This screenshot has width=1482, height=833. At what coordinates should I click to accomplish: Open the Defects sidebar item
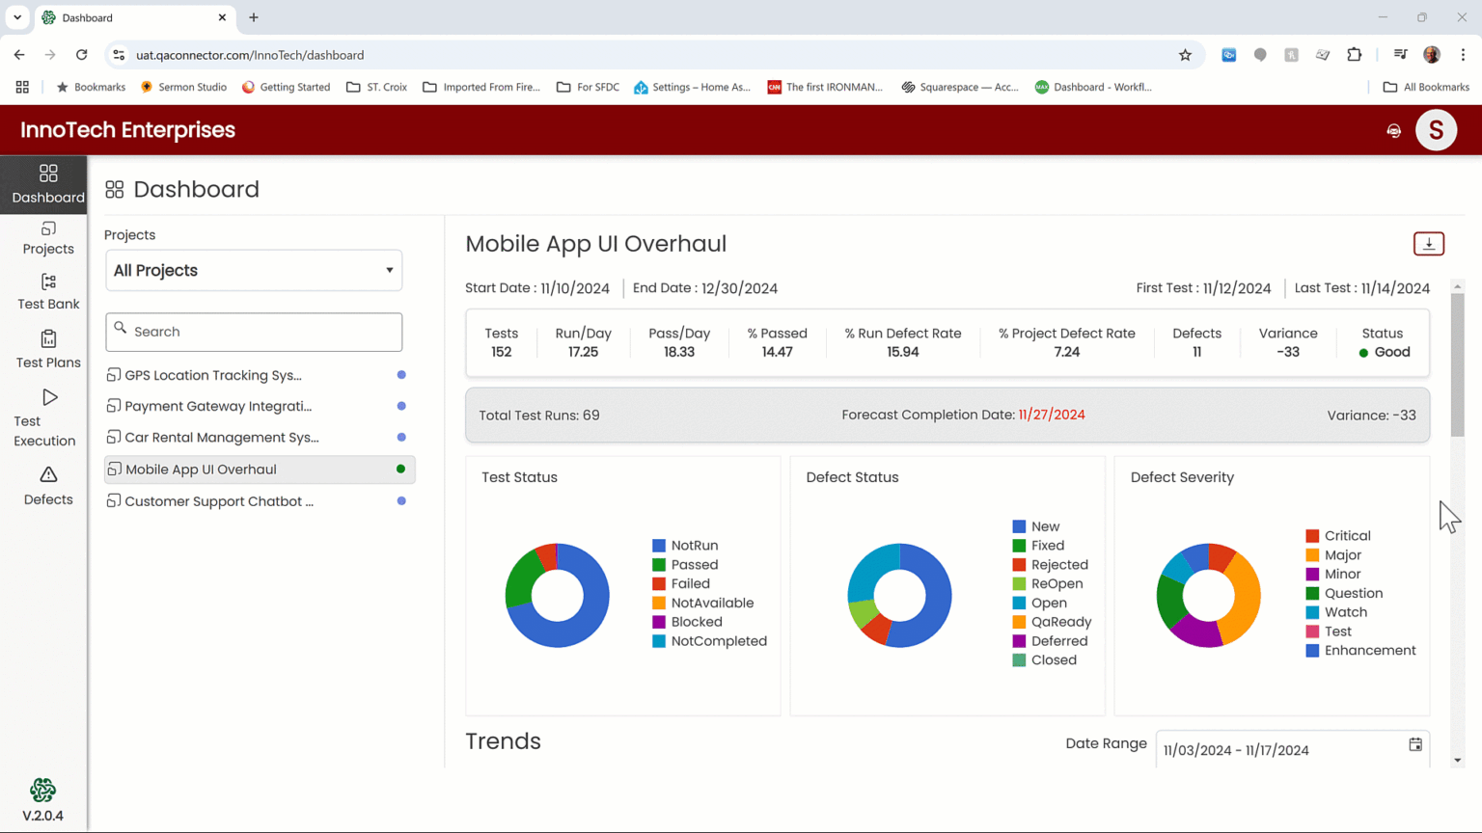pos(48,486)
